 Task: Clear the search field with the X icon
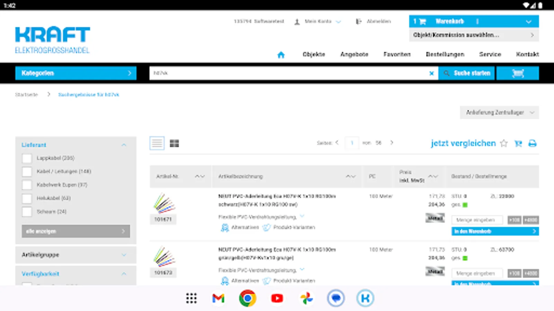tap(431, 73)
